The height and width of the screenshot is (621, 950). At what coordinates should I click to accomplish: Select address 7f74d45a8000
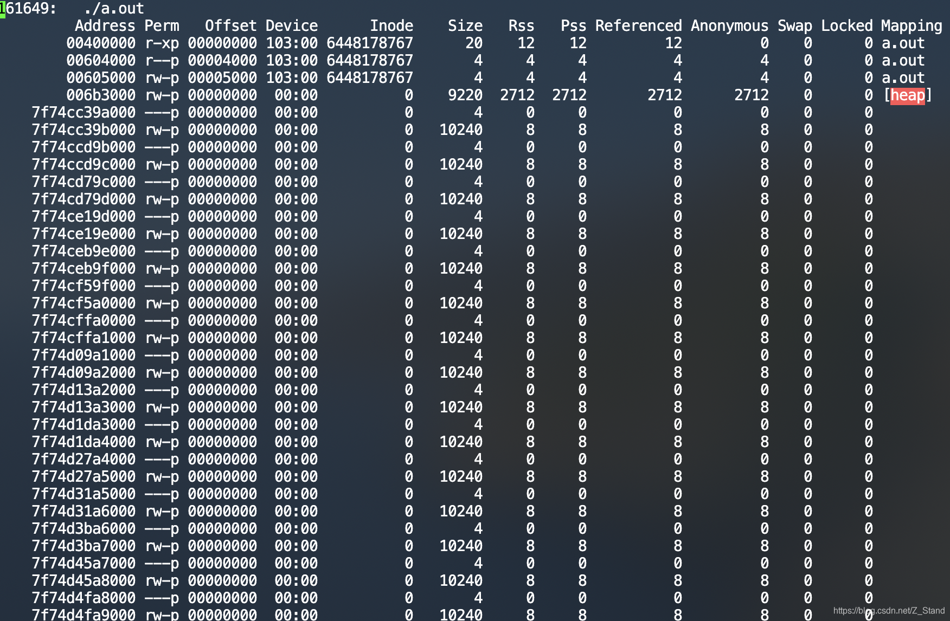point(84,581)
